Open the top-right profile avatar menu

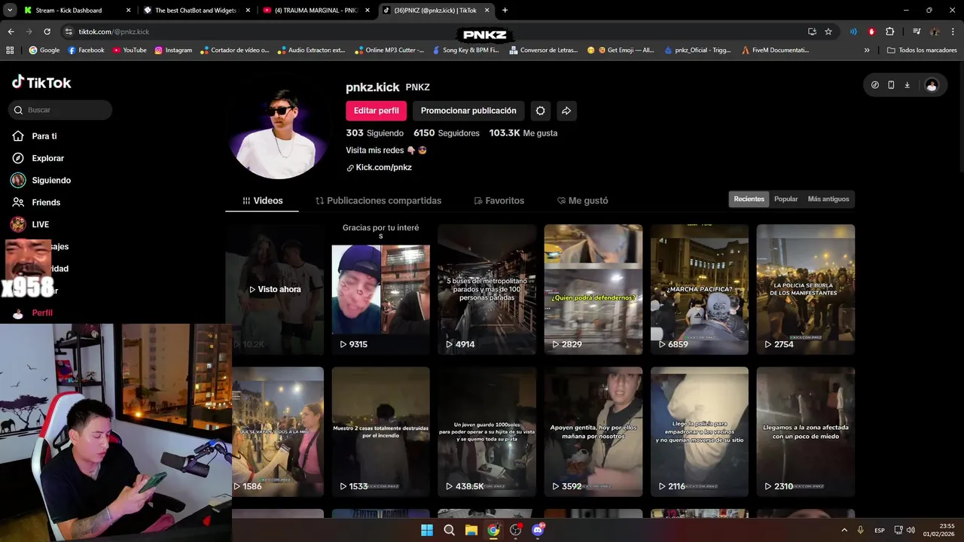pyautogui.click(x=932, y=85)
